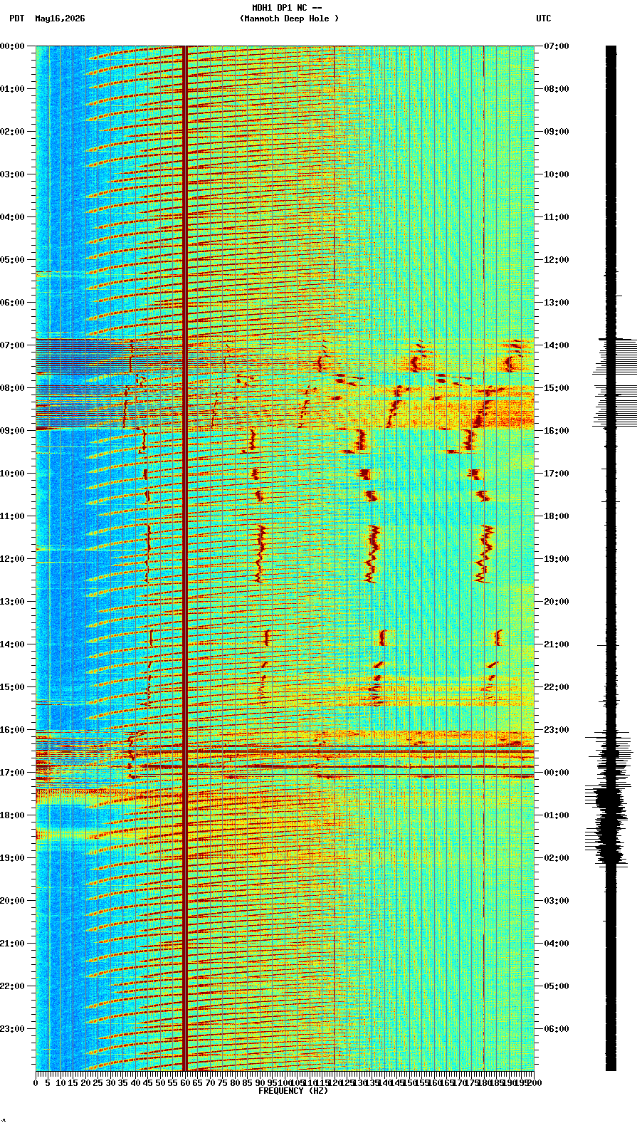Click '06:00' on the UTC time axis
Image resolution: width=642 pixels, height=1128 pixels.
tap(557, 1029)
